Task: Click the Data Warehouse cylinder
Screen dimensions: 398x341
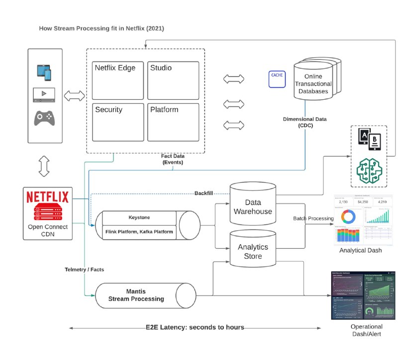Action: pyautogui.click(x=253, y=203)
